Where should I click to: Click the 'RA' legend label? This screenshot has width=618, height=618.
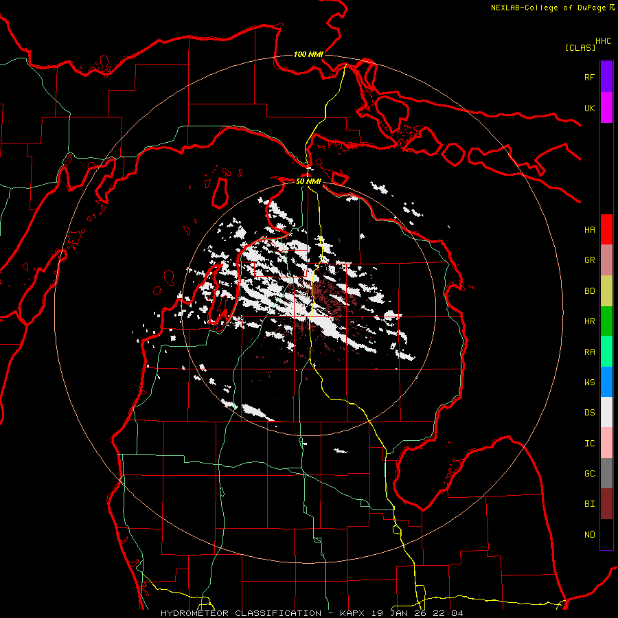click(x=589, y=352)
